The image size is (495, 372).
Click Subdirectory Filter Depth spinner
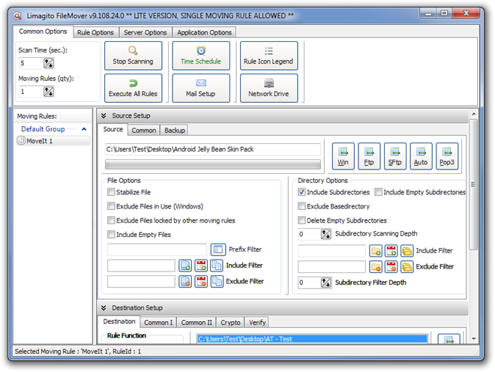(x=326, y=283)
